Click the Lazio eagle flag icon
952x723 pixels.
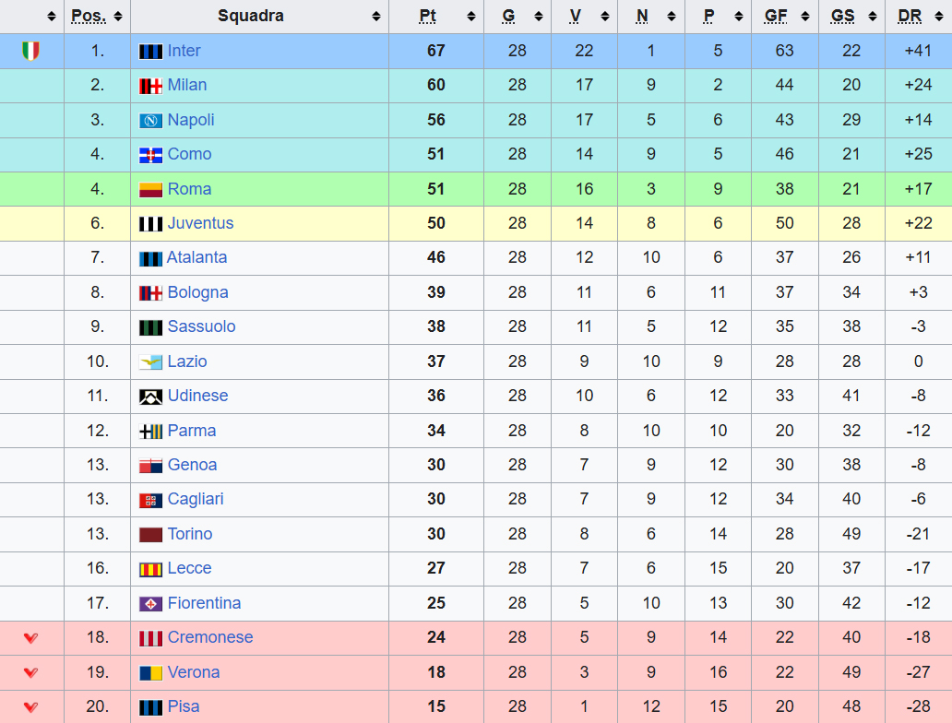[x=150, y=362]
